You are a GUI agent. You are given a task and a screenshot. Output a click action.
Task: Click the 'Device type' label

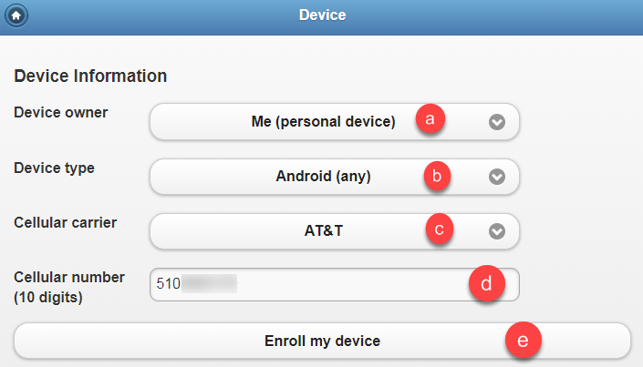55,168
